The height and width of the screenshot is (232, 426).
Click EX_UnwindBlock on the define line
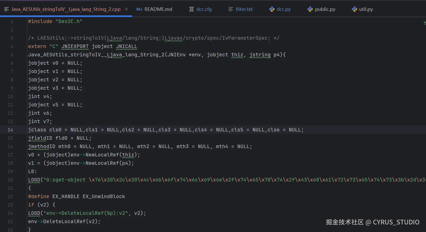click(104, 197)
